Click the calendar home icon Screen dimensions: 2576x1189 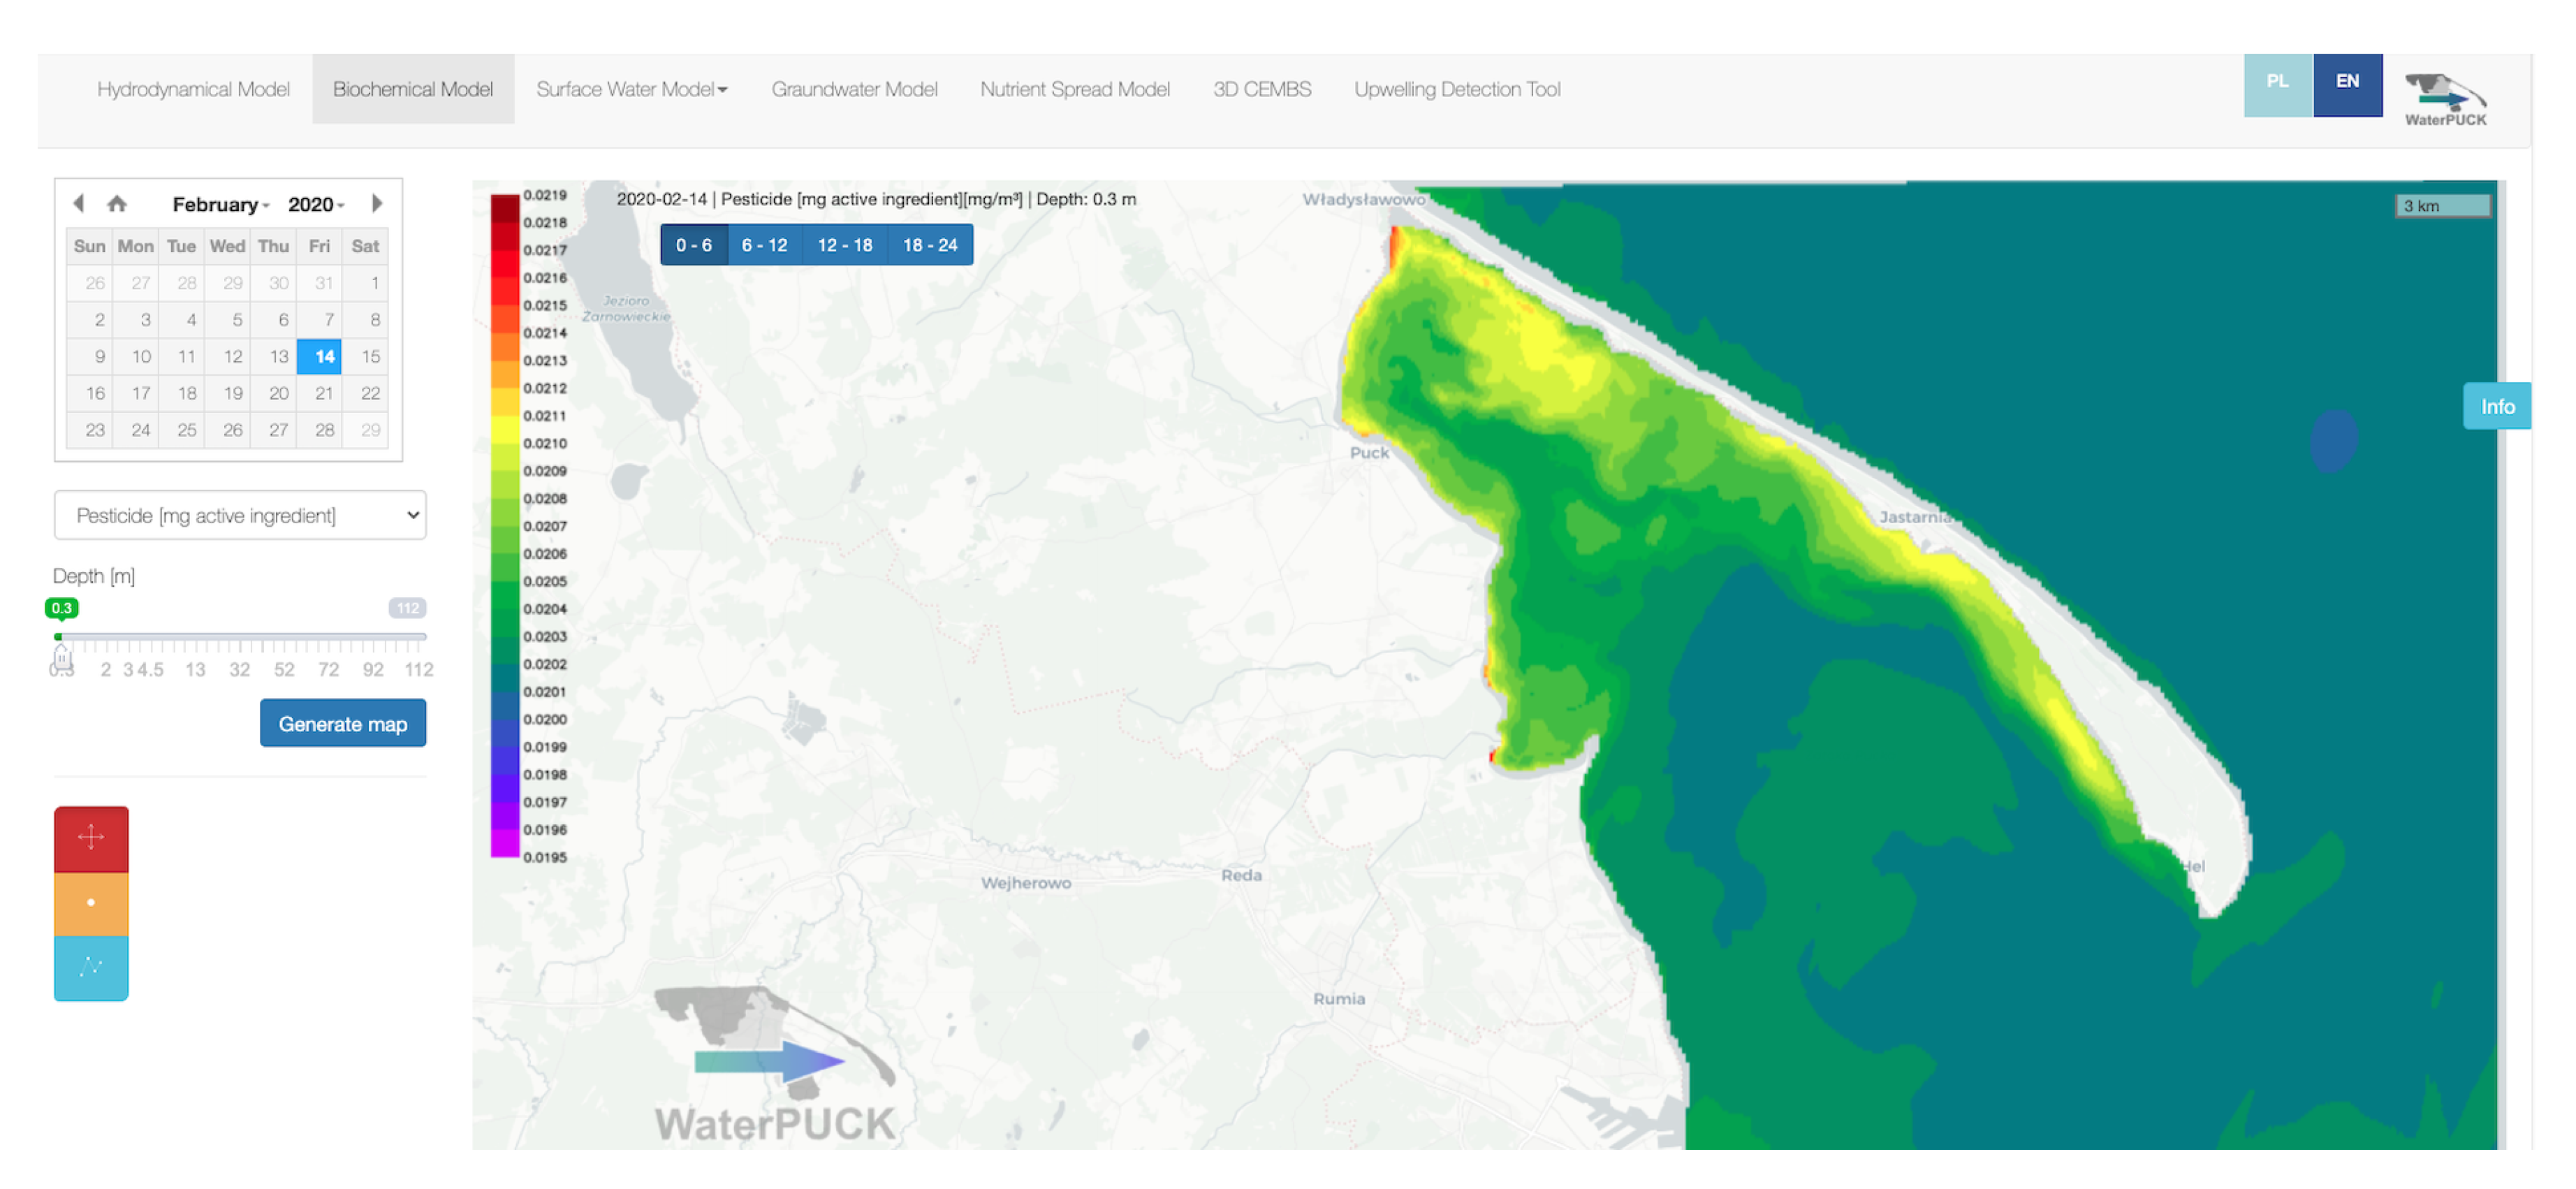pos(117,204)
